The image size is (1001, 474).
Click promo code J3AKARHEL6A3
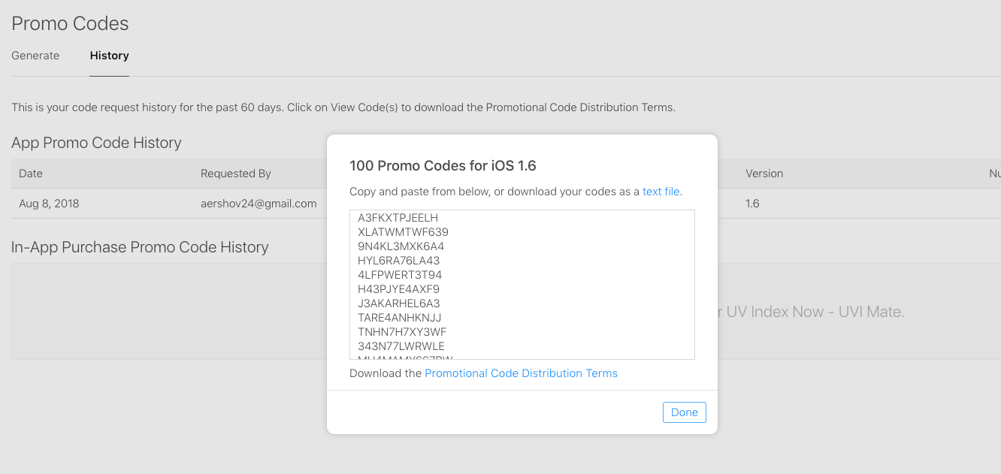pyautogui.click(x=398, y=303)
